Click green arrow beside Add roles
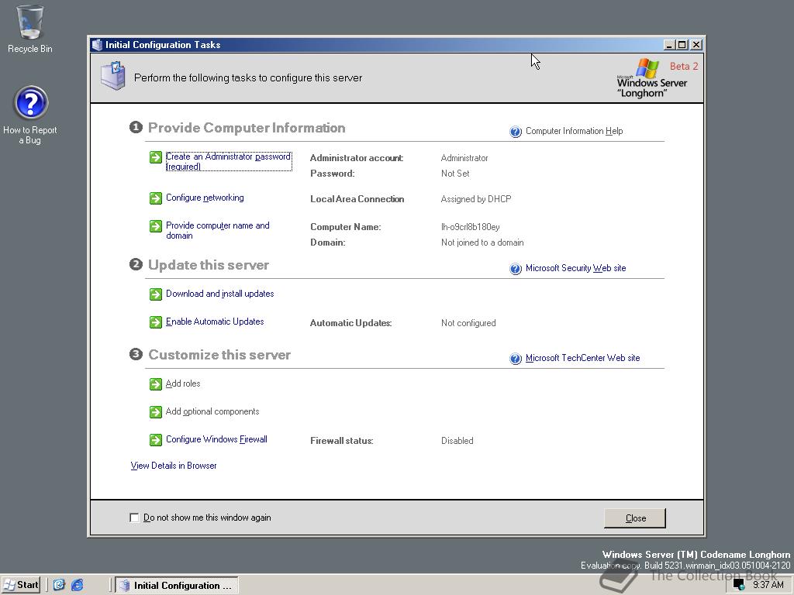 [155, 384]
